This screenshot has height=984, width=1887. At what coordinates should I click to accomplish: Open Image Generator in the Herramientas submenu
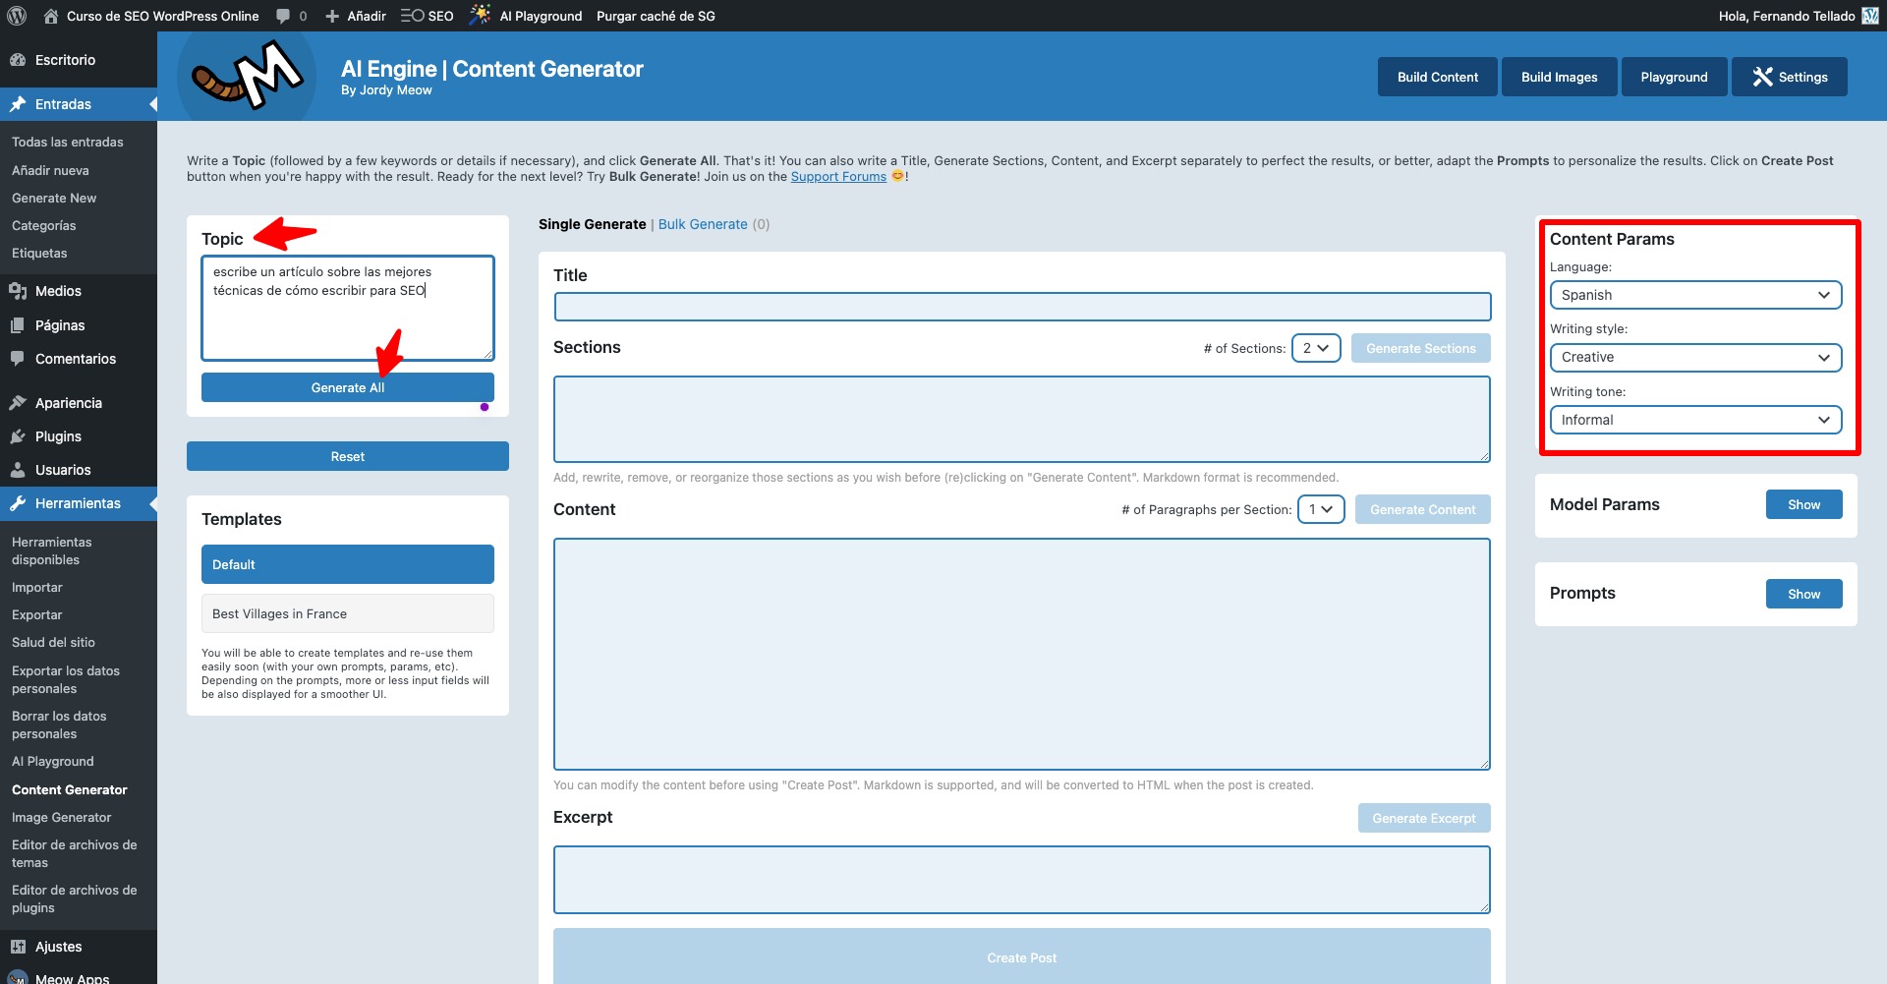click(61, 817)
